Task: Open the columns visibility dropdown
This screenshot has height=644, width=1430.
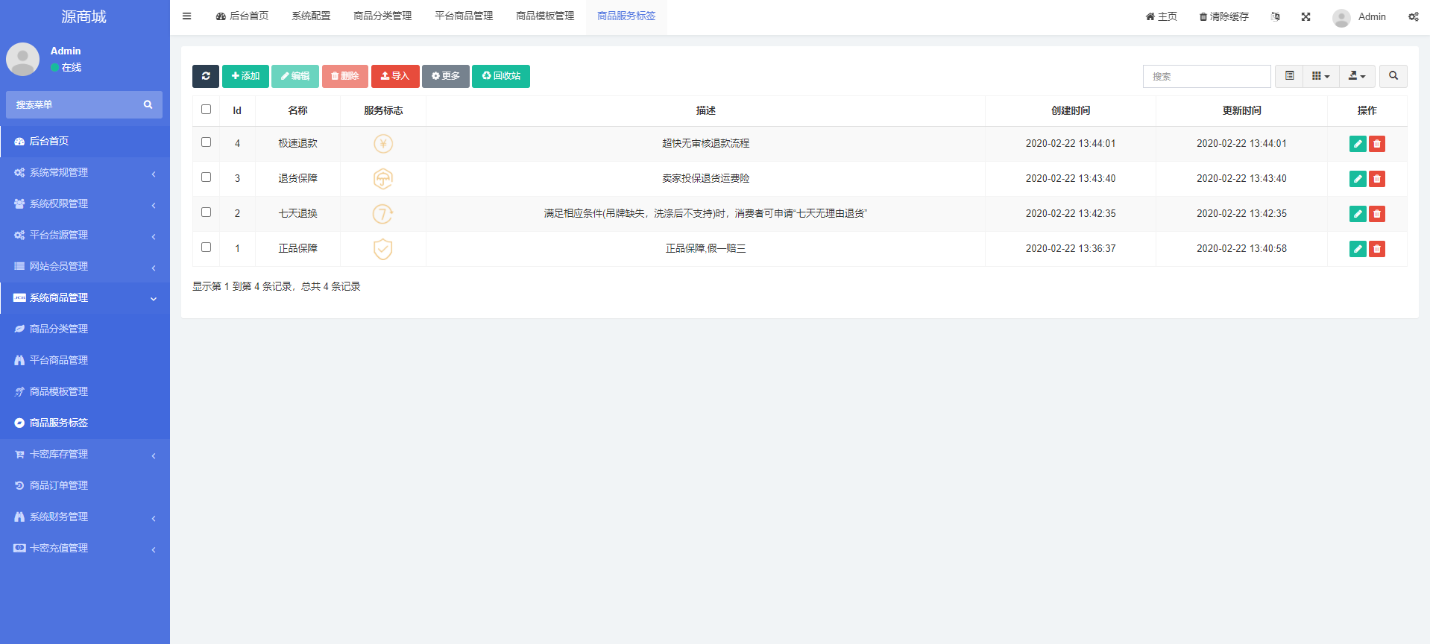Action: point(1320,76)
